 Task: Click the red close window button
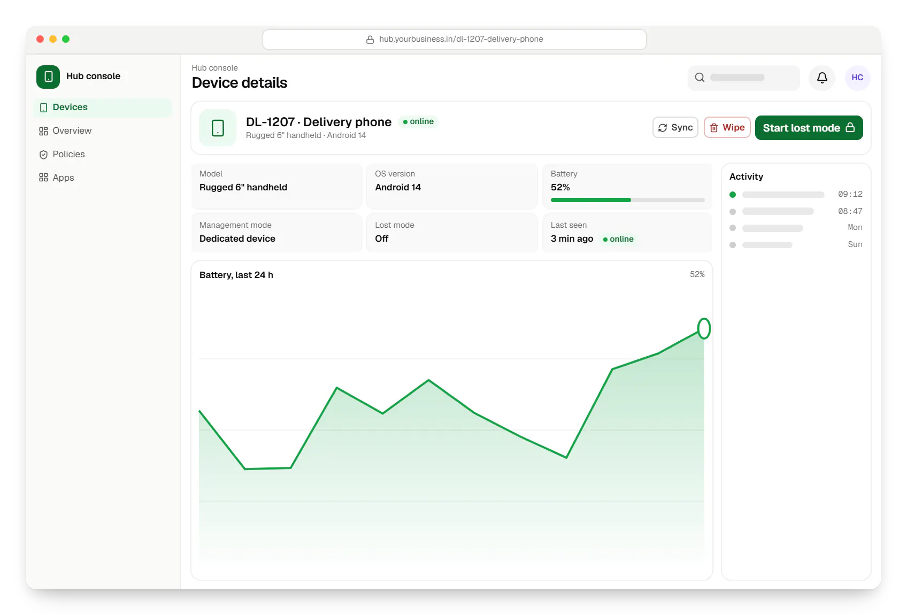(40, 39)
